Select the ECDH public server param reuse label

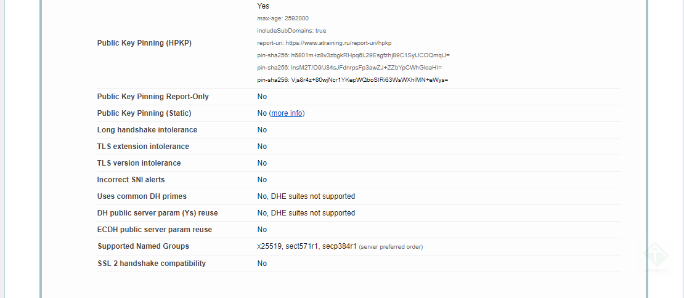[155, 230]
